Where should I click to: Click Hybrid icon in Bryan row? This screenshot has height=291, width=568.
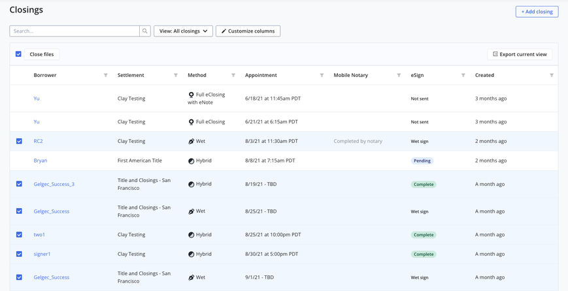point(192,161)
